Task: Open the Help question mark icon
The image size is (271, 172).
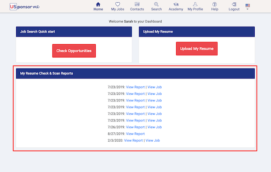Action: point(215,4)
